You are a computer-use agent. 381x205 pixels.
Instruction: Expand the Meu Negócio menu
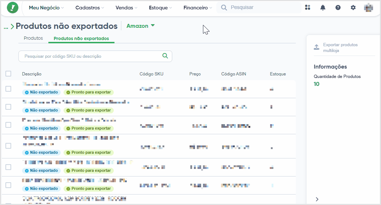(x=46, y=8)
